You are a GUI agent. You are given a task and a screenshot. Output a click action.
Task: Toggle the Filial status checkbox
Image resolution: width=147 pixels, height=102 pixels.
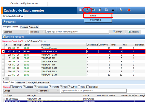[x=61, y=87]
